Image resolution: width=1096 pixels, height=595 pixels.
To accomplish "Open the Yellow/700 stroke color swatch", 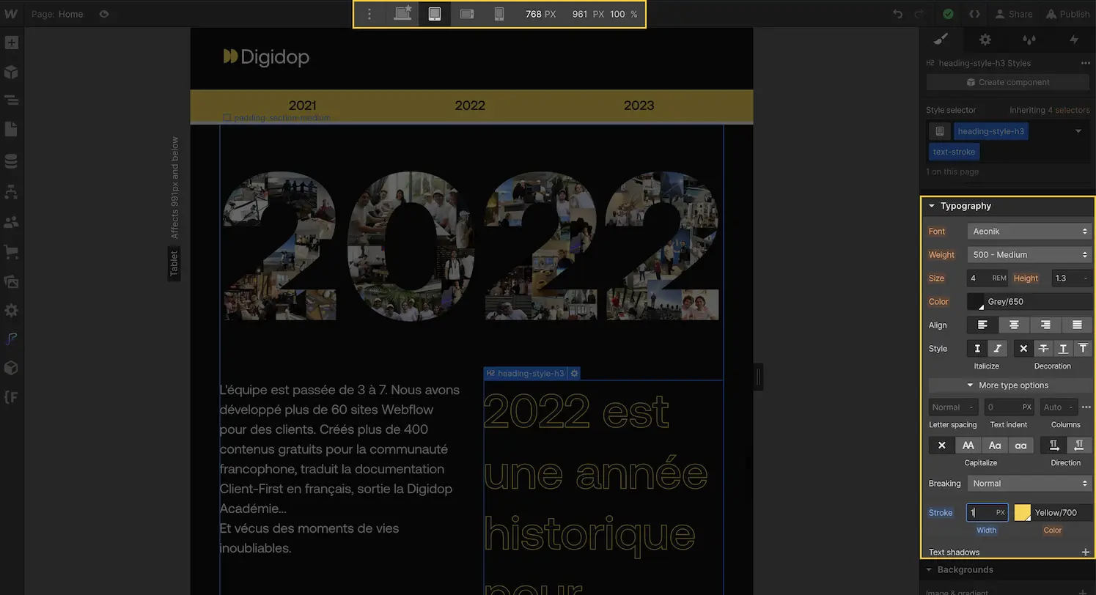I will 1022,512.
